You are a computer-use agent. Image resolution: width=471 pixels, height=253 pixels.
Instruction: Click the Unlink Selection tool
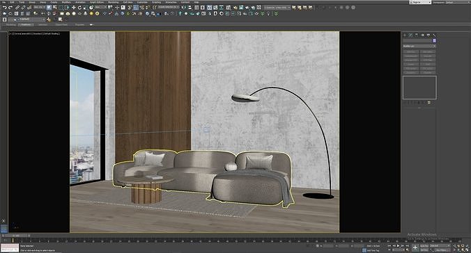[x=23, y=7]
